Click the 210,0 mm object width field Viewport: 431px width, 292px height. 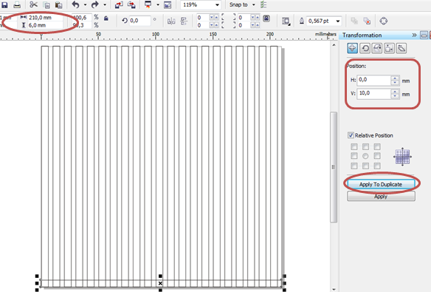coord(45,17)
